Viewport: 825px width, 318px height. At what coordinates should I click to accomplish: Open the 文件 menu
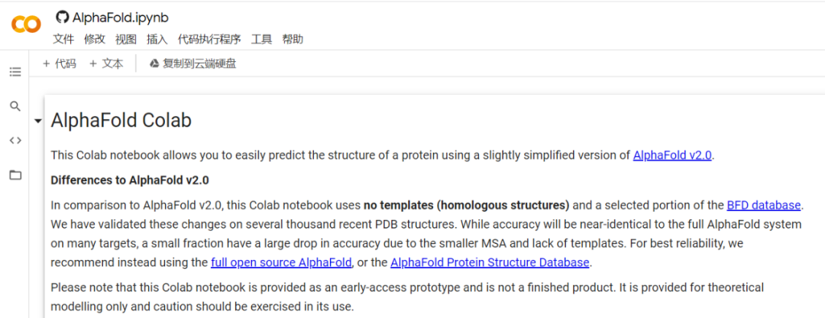(x=63, y=40)
